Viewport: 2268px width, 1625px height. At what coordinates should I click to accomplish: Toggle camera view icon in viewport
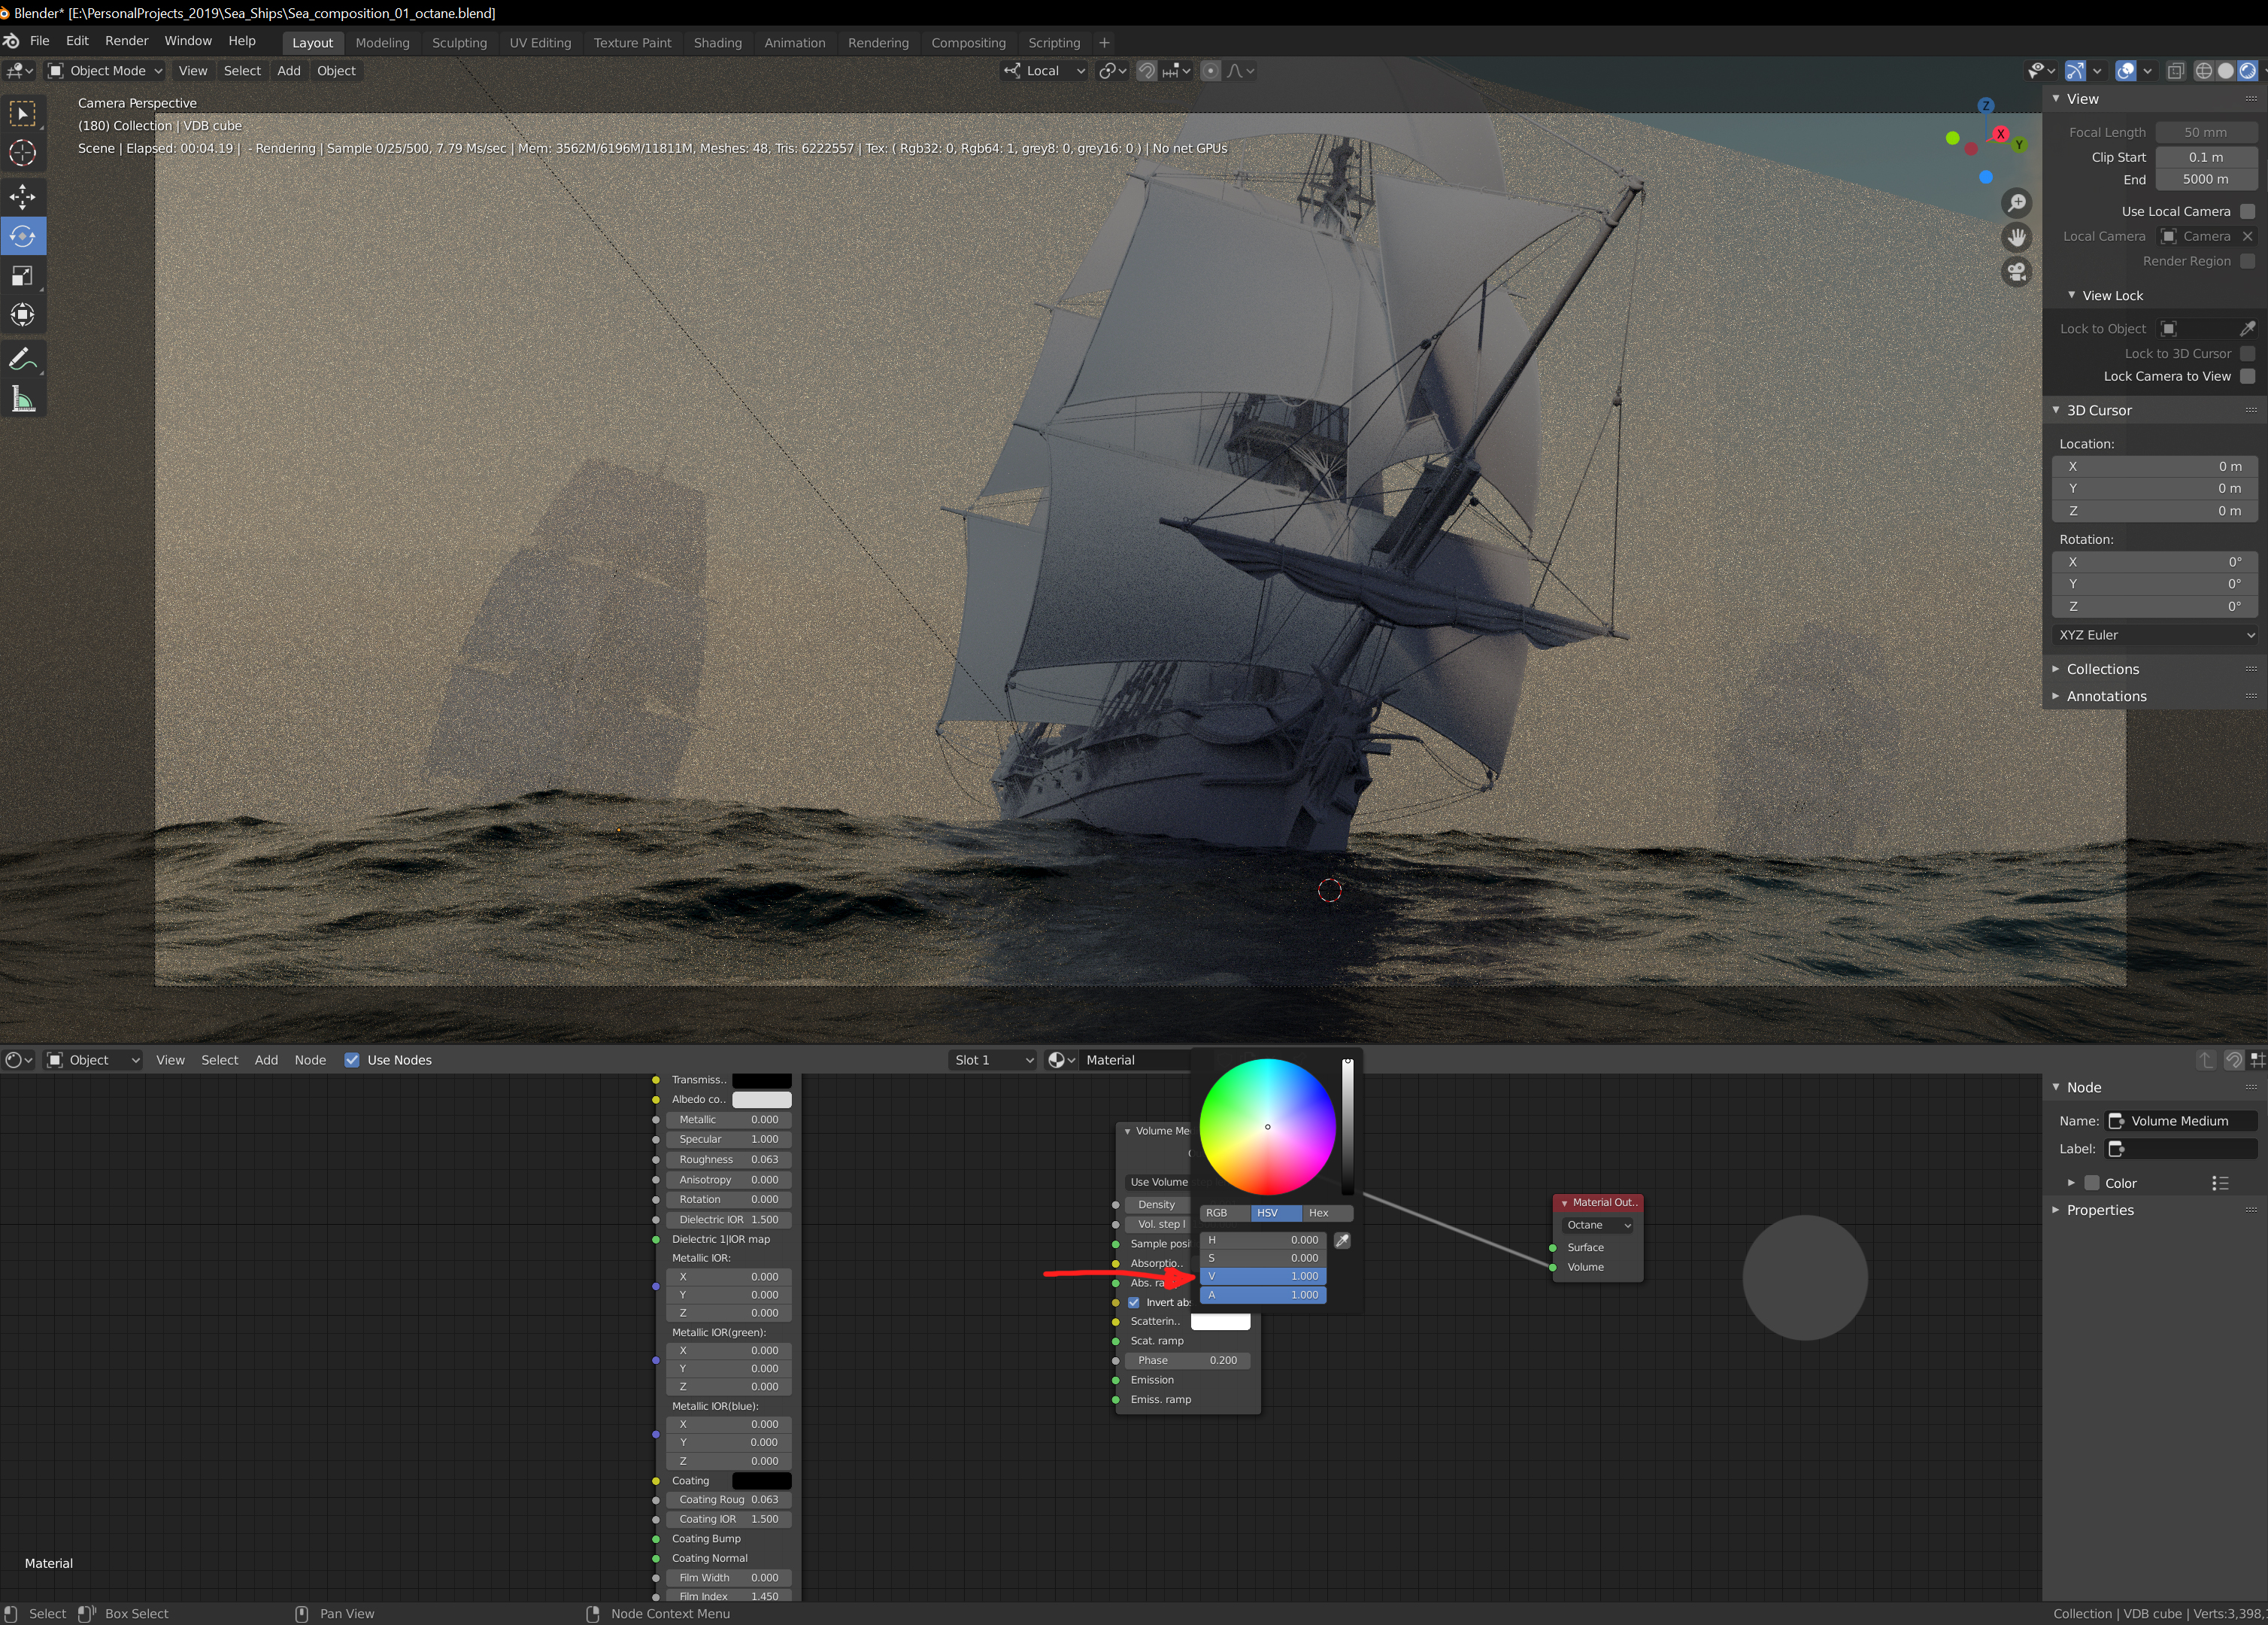click(2017, 271)
